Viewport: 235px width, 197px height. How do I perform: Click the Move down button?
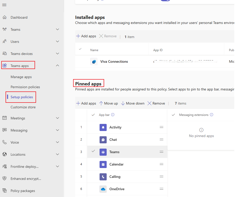[x=132, y=103]
